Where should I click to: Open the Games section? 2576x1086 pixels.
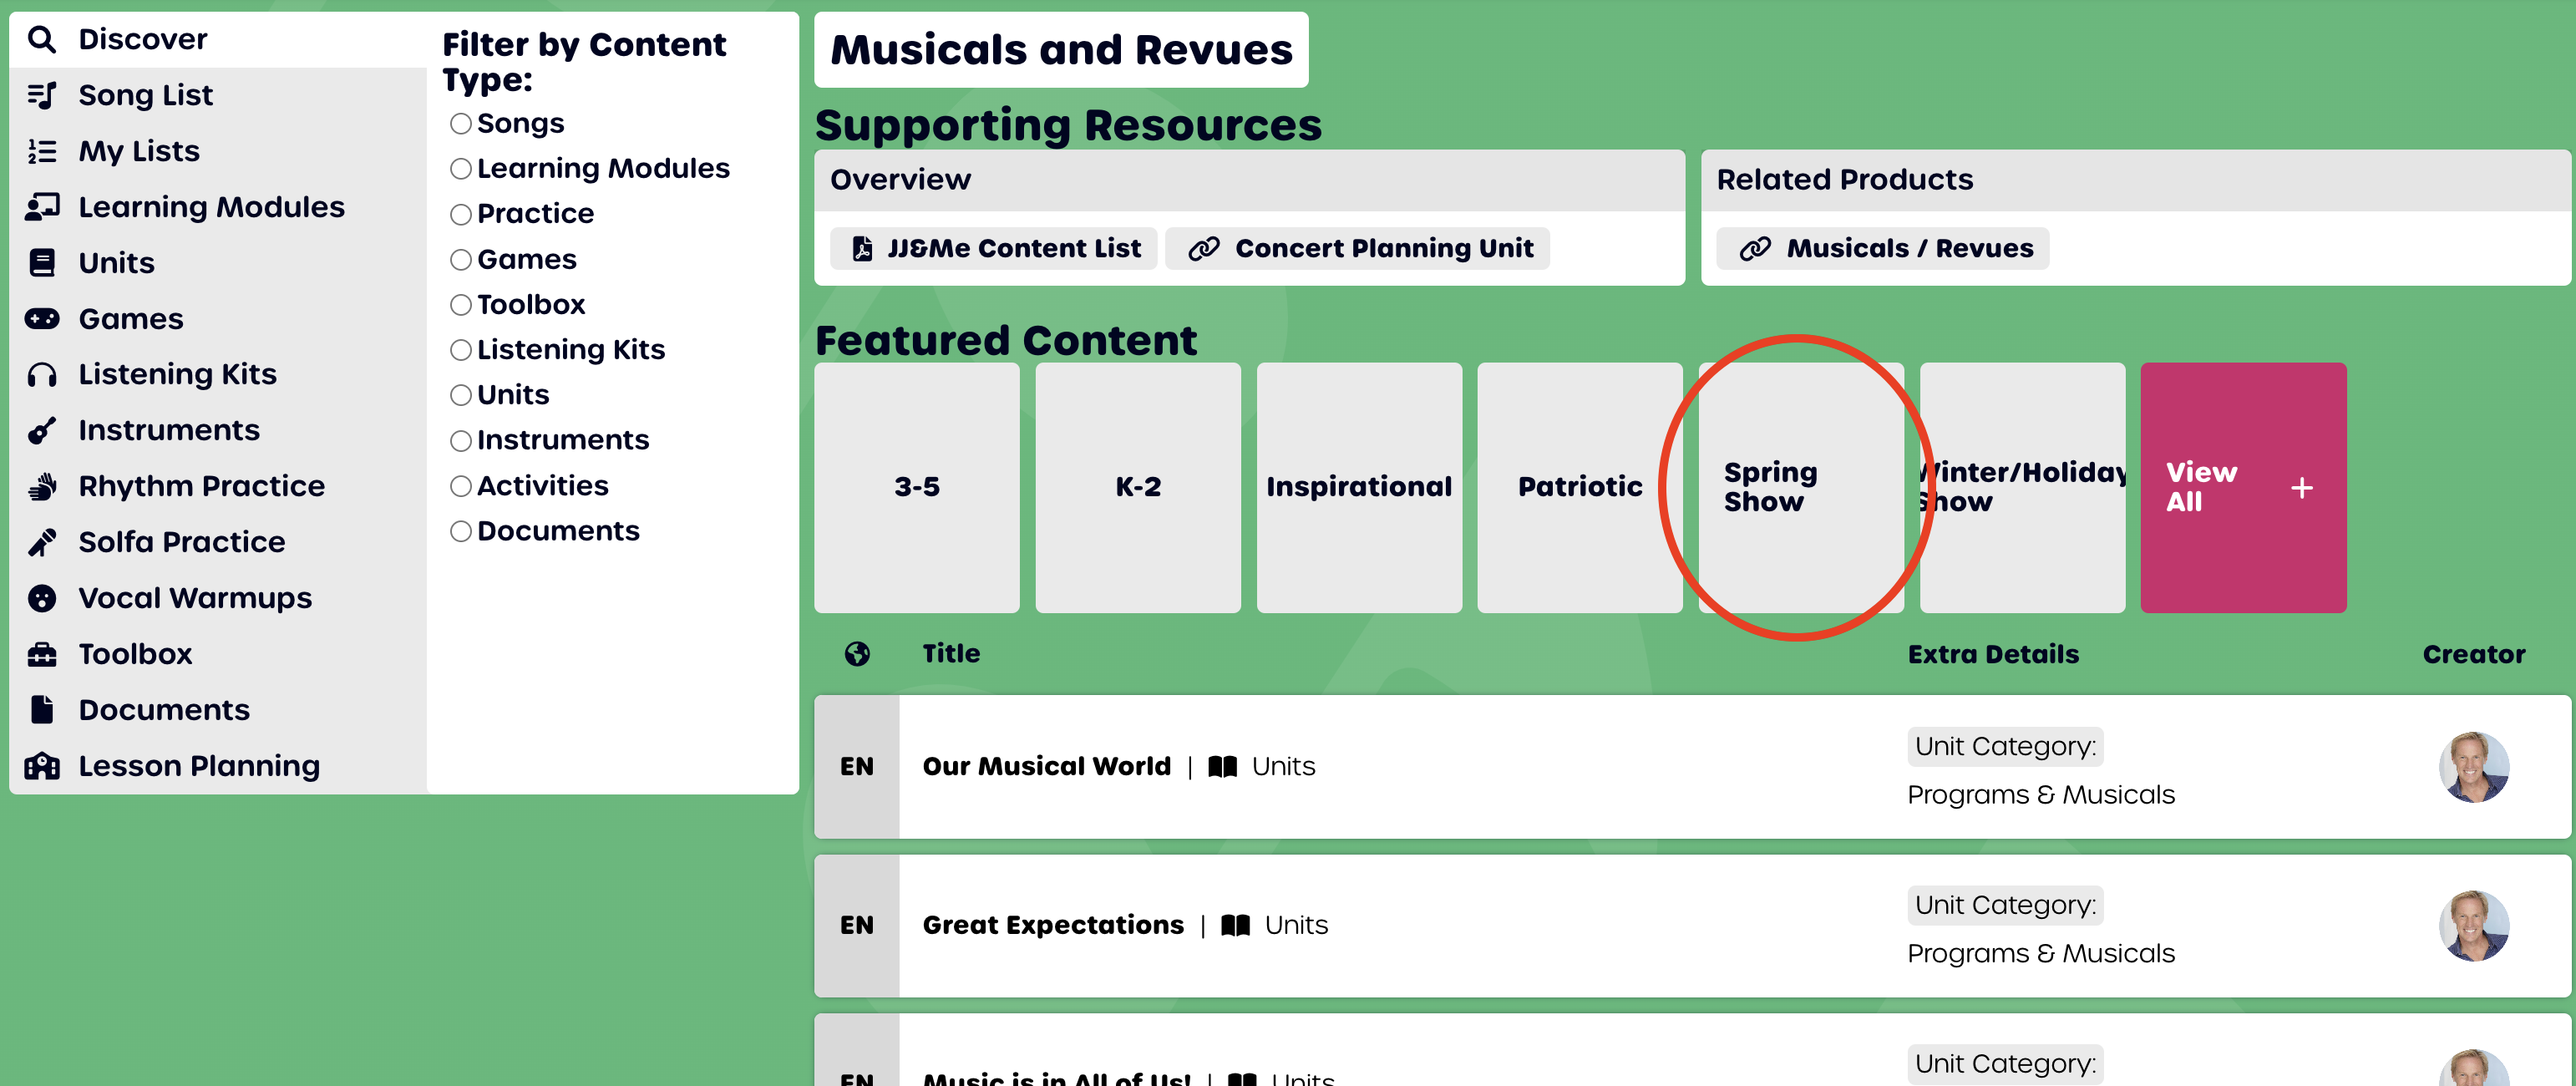133,317
